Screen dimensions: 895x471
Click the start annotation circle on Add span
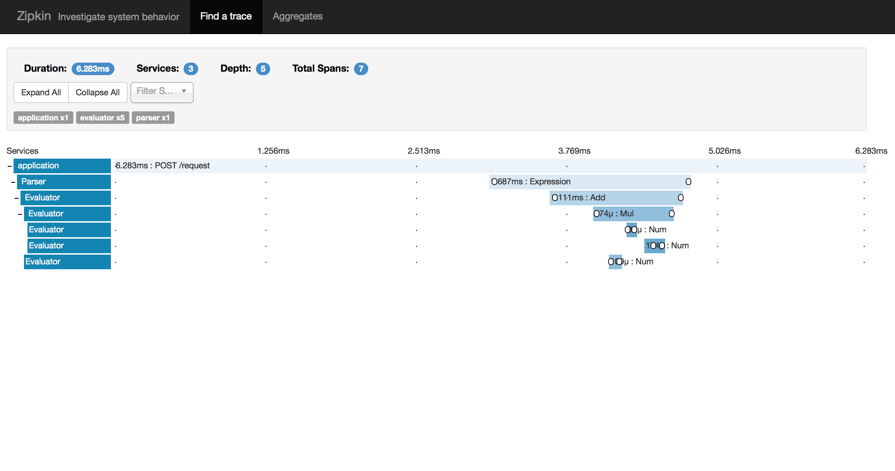pyautogui.click(x=555, y=198)
